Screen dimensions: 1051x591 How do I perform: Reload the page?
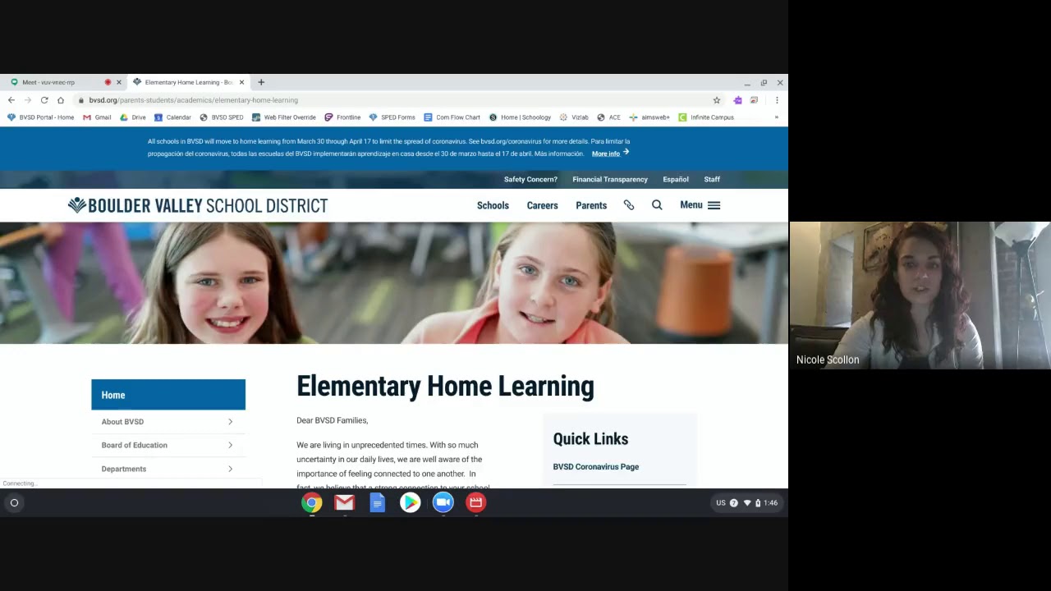point(44,100)
